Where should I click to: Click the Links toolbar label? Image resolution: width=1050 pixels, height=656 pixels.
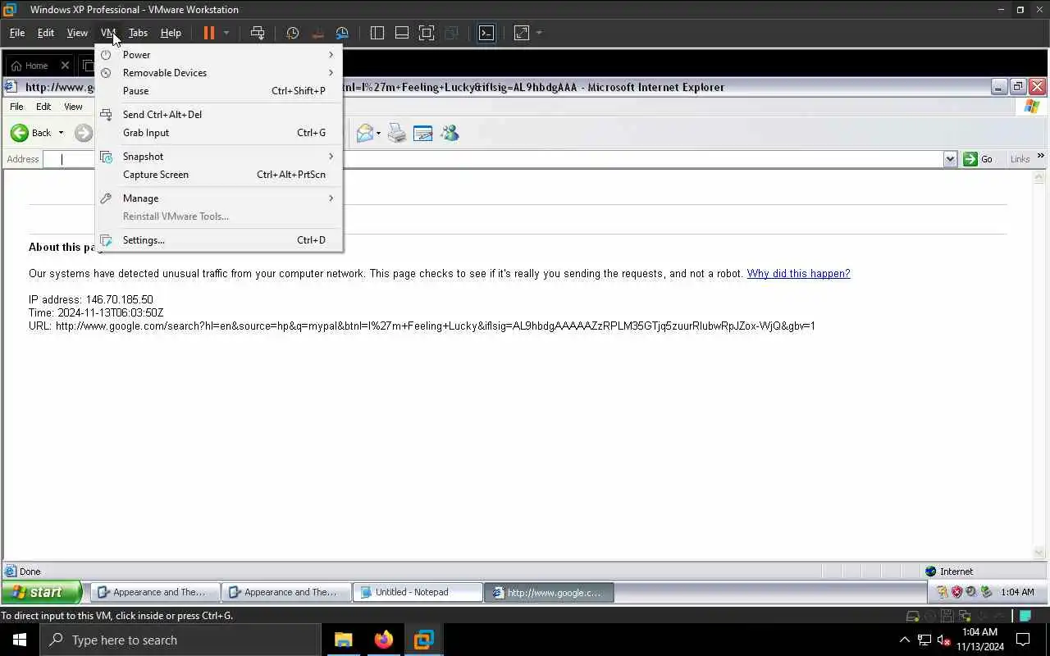[x=1020, y=159]
